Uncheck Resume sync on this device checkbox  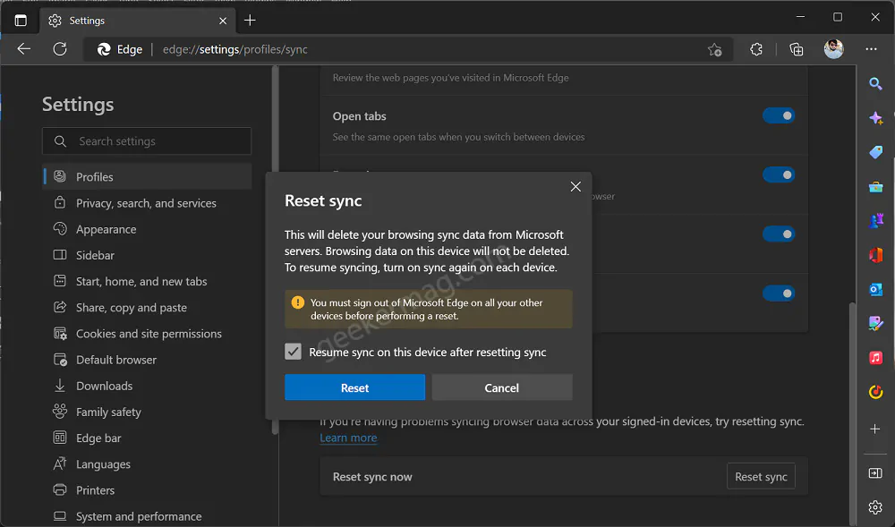point(293,352)
